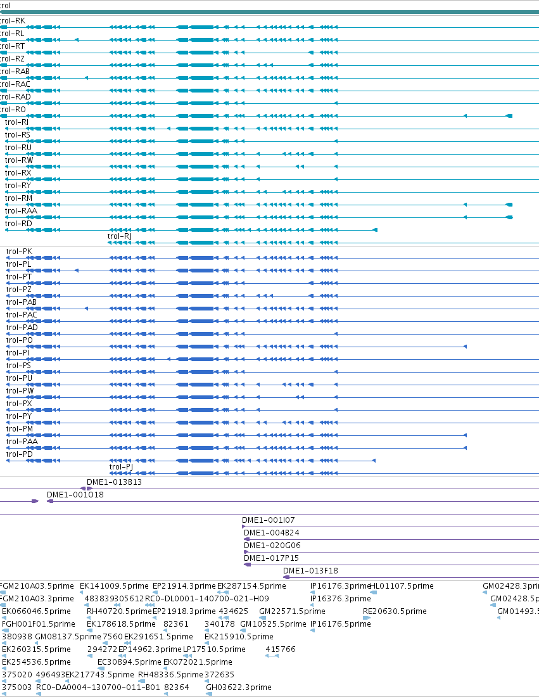Select EST label EC30894.5prime
Image resolution: width=539 pixels, height=697 pixels.
(129, 662)
